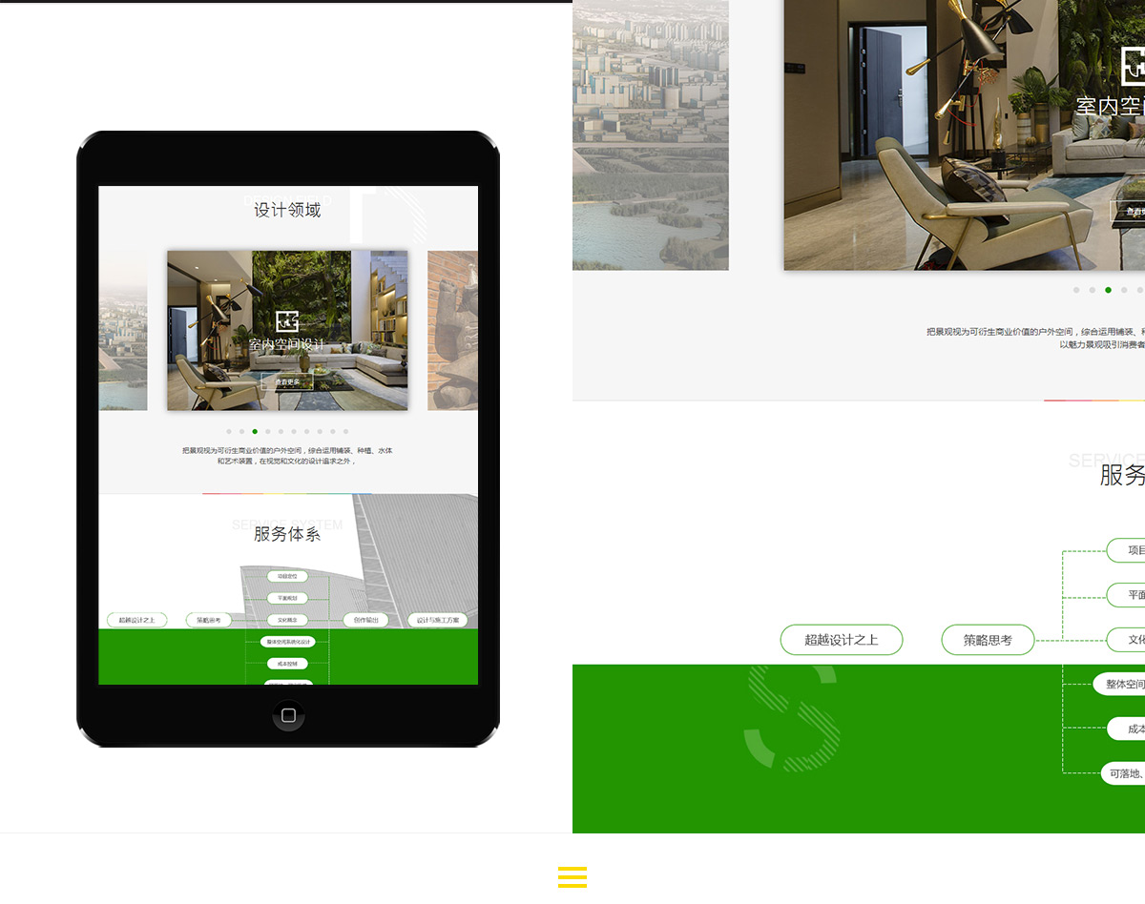Viewport: 1145px width, 904px height.
Task: Click the 设计与施工方案 pill on the tablet
Action: 438,620
